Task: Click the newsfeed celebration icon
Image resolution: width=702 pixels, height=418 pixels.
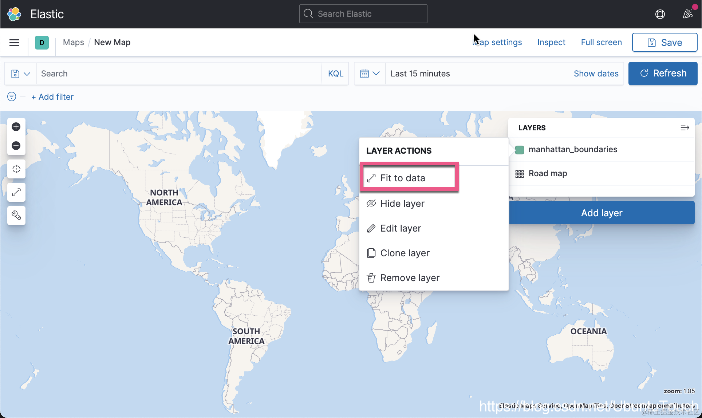Action: [x=687, y=14]
